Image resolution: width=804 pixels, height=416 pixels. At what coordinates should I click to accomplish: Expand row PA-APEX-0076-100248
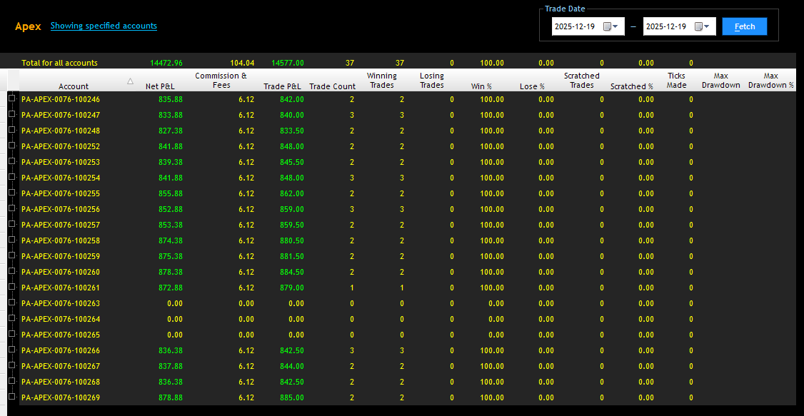[11, 130]
